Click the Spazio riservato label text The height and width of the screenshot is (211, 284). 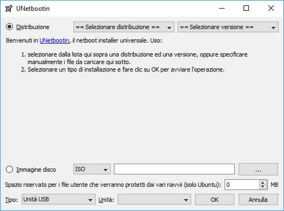(113, 185)
